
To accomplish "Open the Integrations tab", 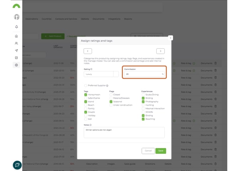I will (x=114, y=19).
